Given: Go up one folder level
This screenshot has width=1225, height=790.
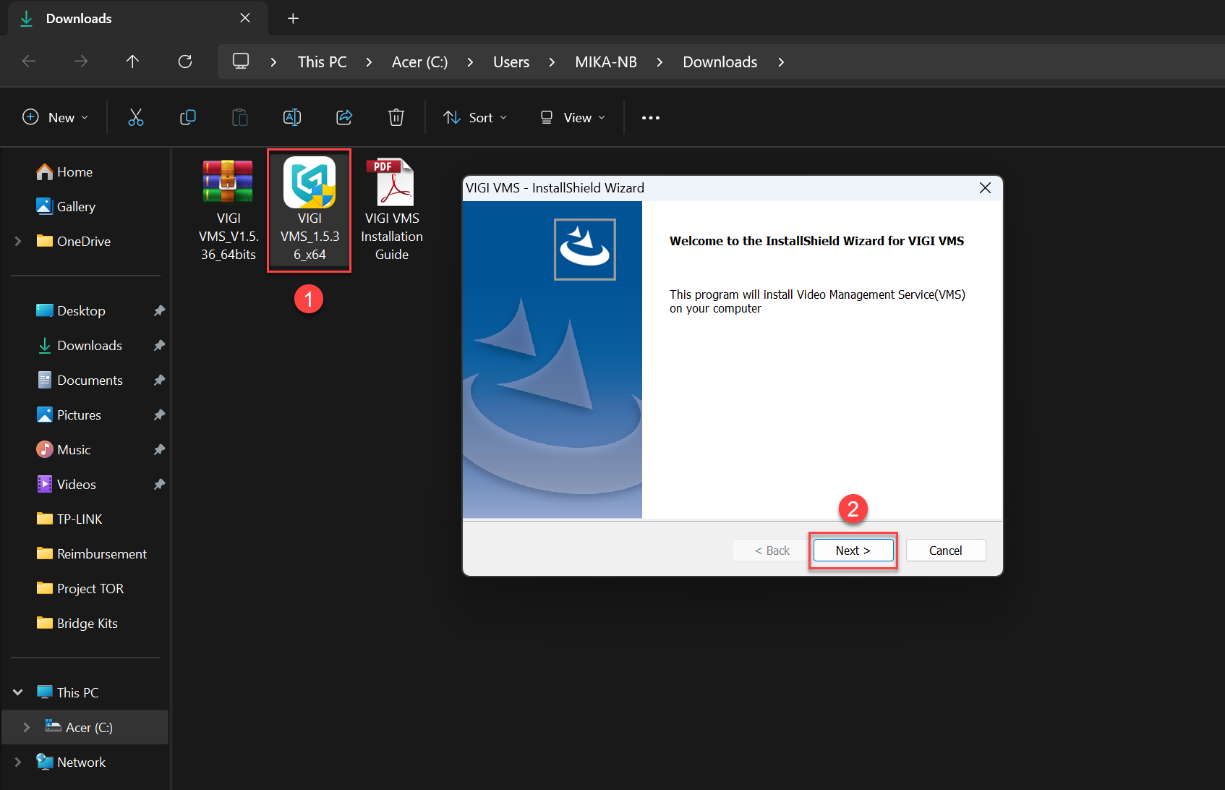Looking at the screenshot, I should 132,61.
